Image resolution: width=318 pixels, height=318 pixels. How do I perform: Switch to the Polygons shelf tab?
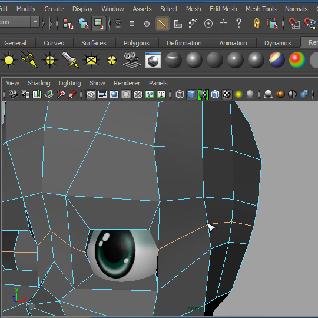point(137,43)
